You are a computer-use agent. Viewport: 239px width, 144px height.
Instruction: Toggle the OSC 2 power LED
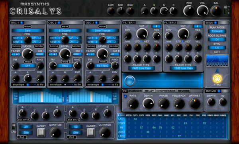point(59,23)
